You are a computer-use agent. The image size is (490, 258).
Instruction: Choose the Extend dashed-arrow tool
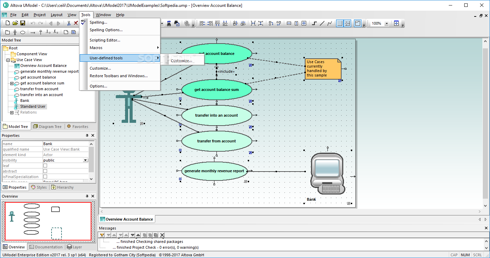(55, 32)
